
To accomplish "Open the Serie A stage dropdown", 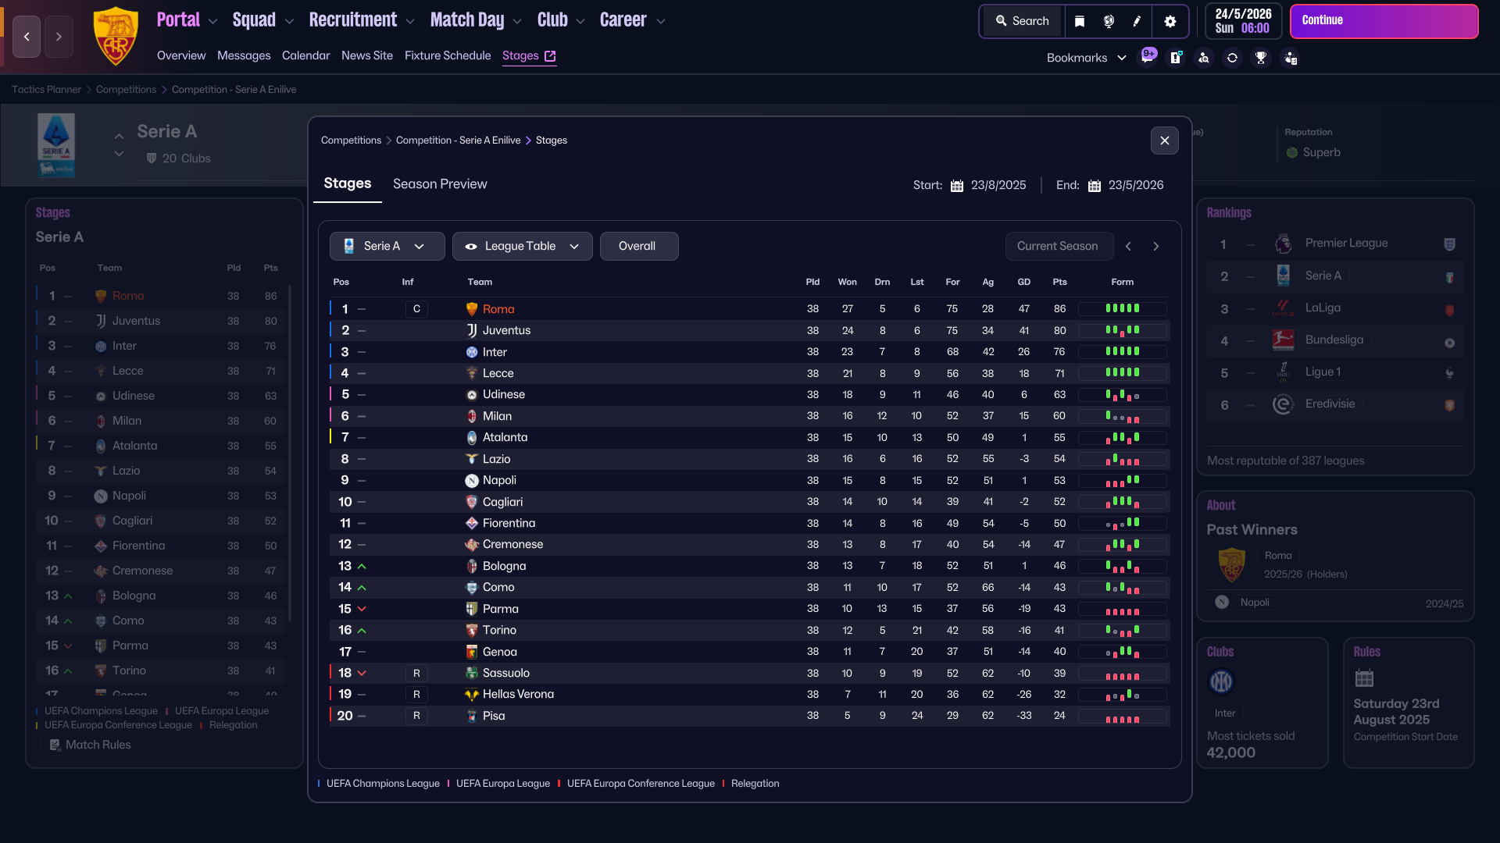I will 387,246.
